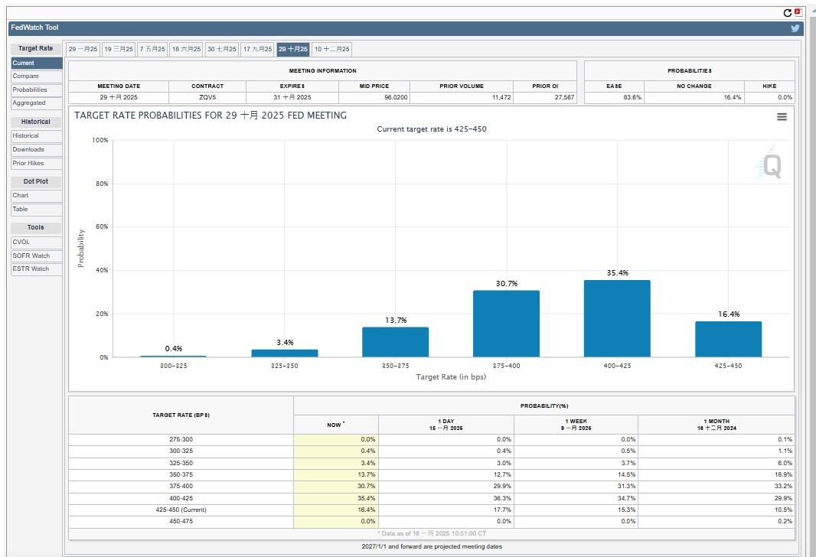This screenshot has height=557, width=816.
Task: Open the Dot Plot Chart view
Action: (x=36, y=195)
